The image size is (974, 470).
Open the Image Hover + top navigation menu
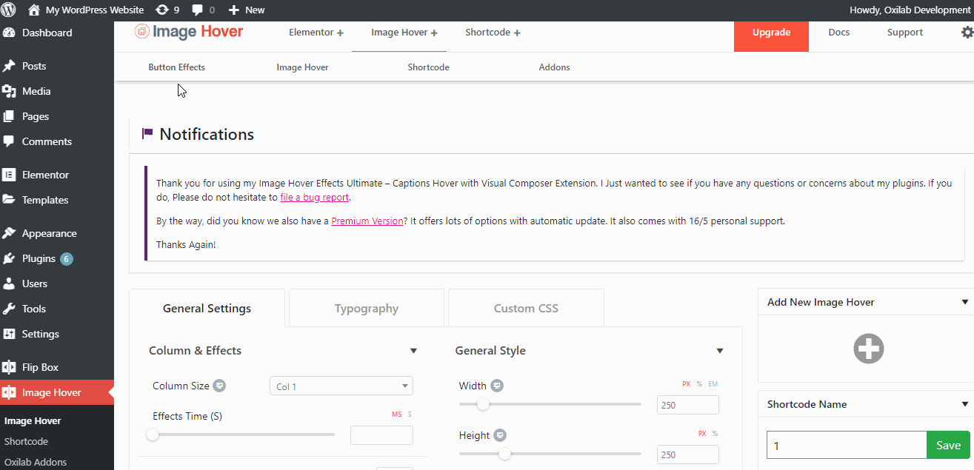pyautogui.click(x=404, y=33)
